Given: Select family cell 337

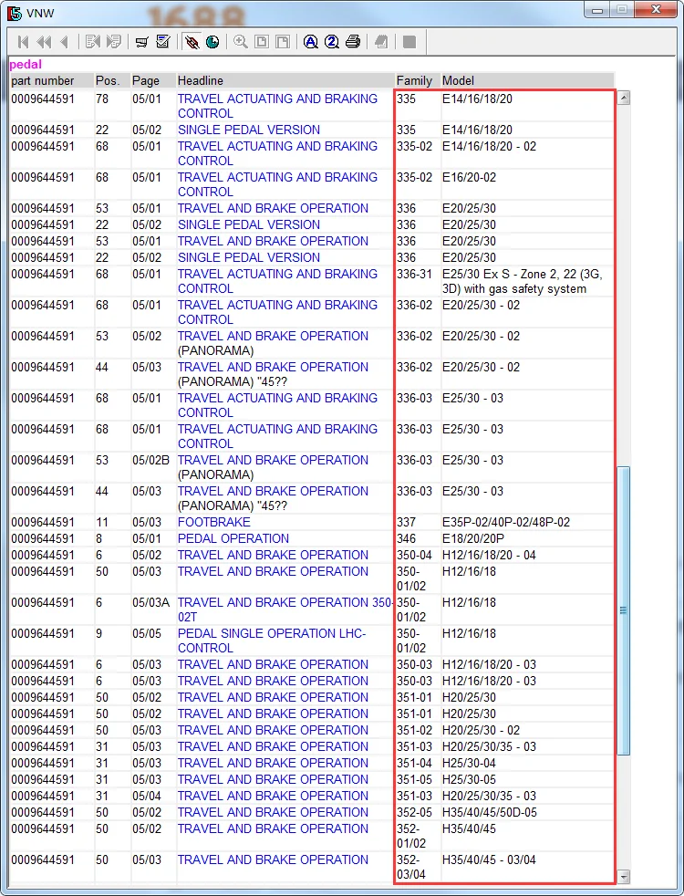Looking at the screenshot, I should pyautogui.click(x=407, y=522).
